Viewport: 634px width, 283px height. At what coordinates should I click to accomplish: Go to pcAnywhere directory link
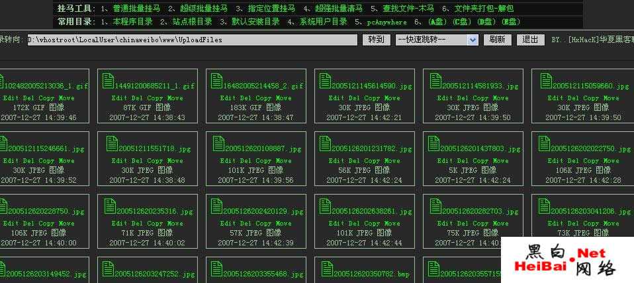387,22
